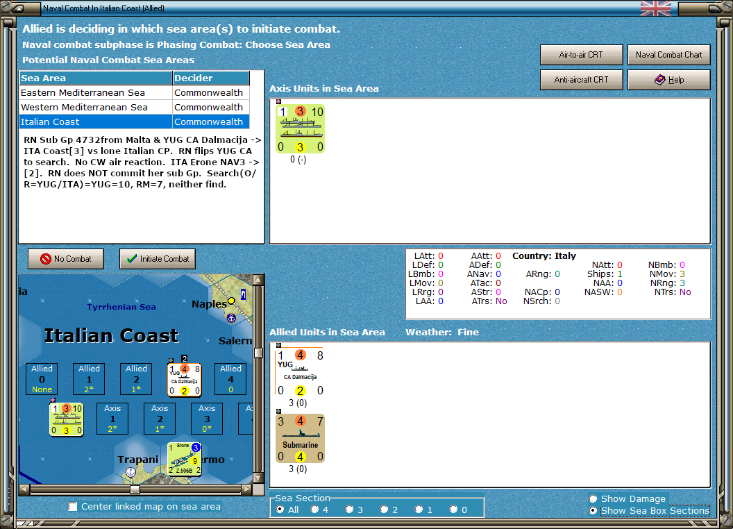Click the No Combat button
The image size is (733, 529).
[x=66, y=259]
